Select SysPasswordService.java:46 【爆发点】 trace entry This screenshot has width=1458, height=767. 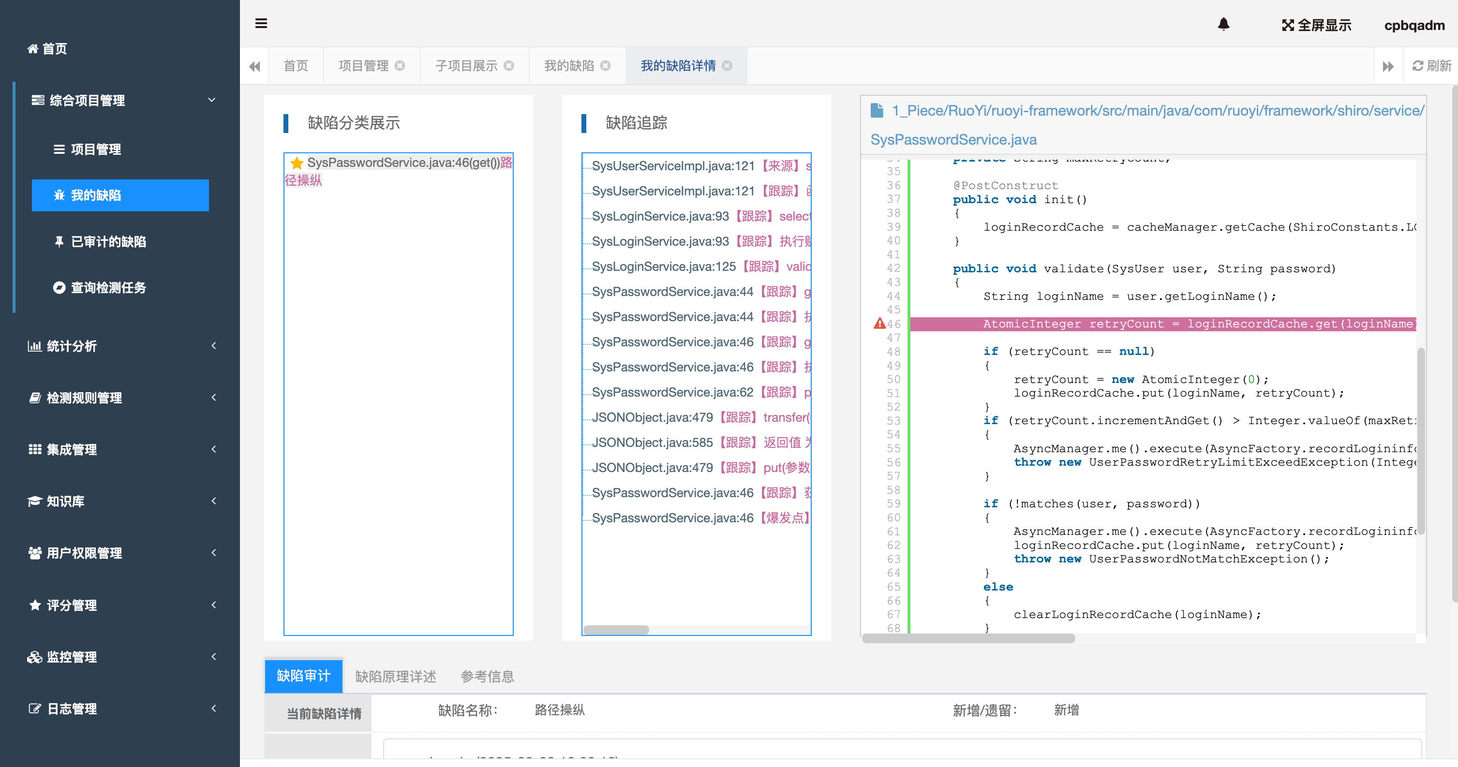(701, 518)
